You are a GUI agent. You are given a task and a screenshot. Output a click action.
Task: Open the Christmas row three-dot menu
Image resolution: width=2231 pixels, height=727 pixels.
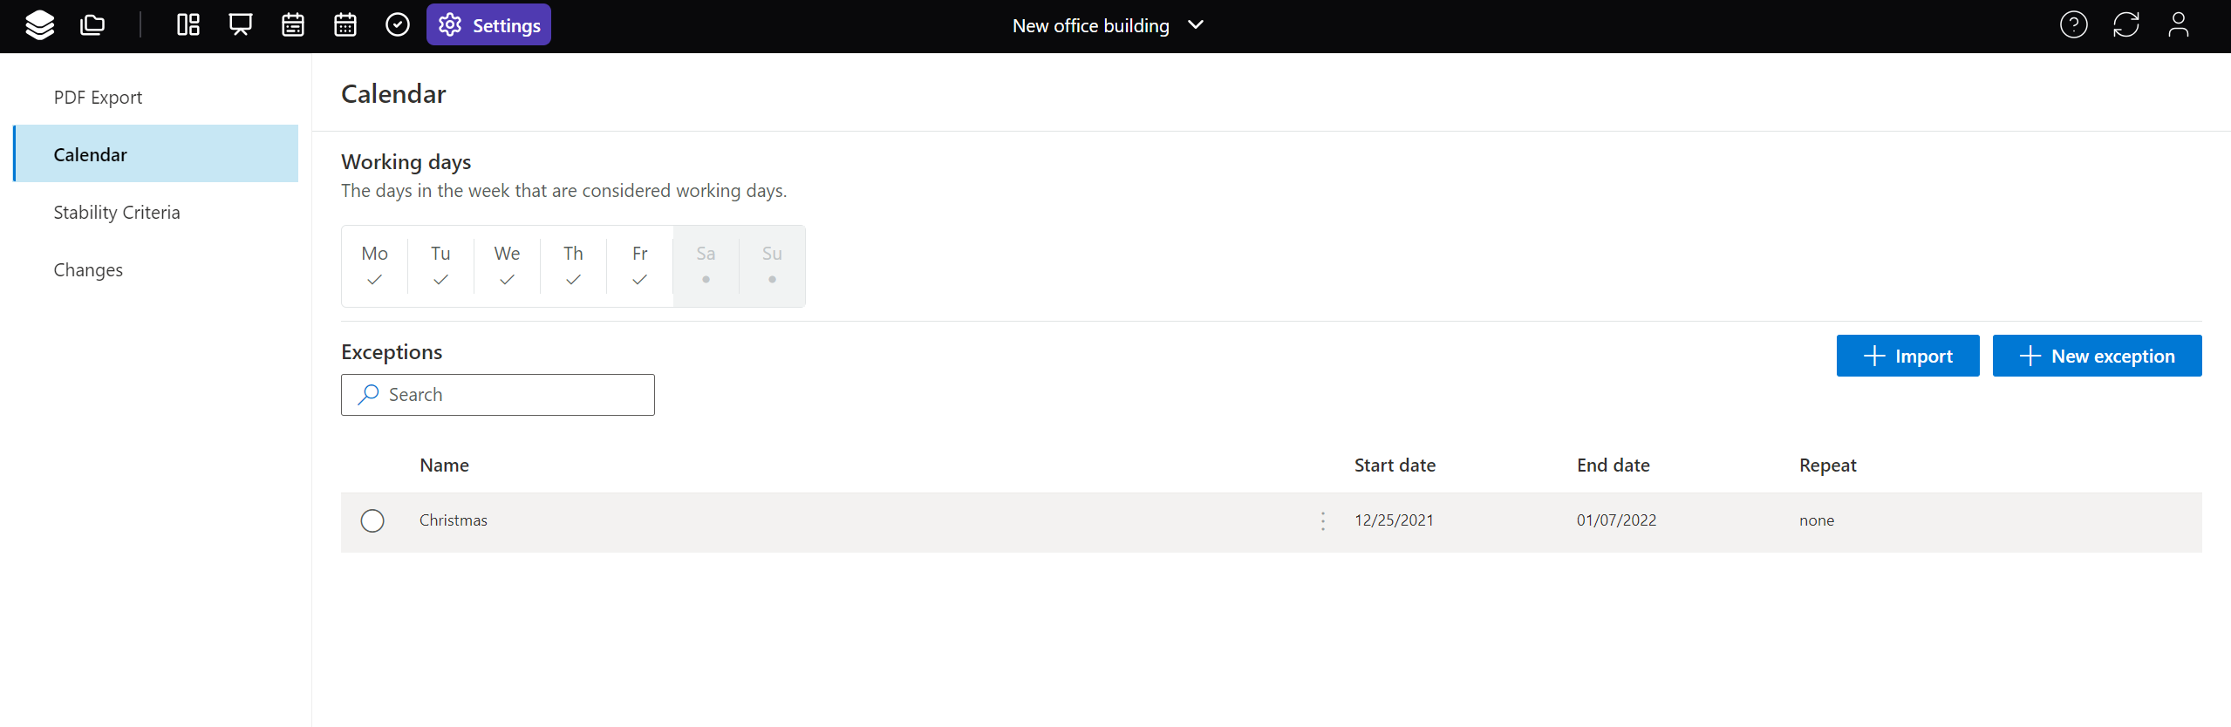tap(1323, 520)
